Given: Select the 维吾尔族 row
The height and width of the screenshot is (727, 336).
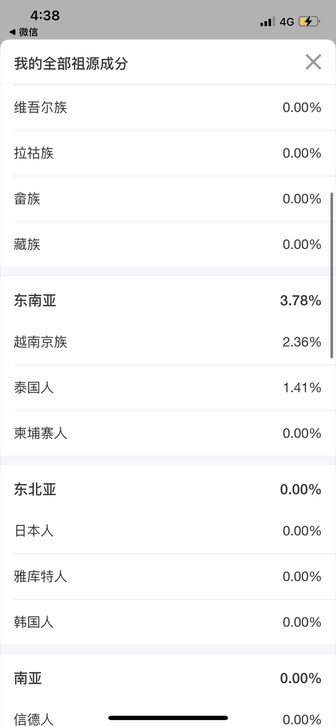Looking at the screenshot, I should [x=168, y=108].
